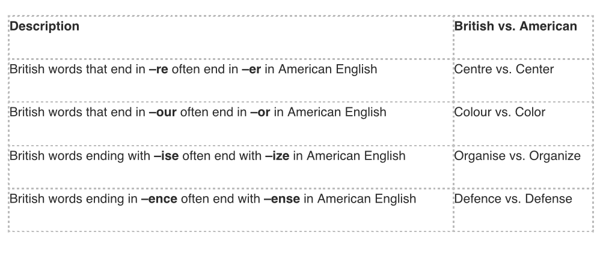Click the British vs. American header
The image size is (606, 253).
[x=515, y=26]
